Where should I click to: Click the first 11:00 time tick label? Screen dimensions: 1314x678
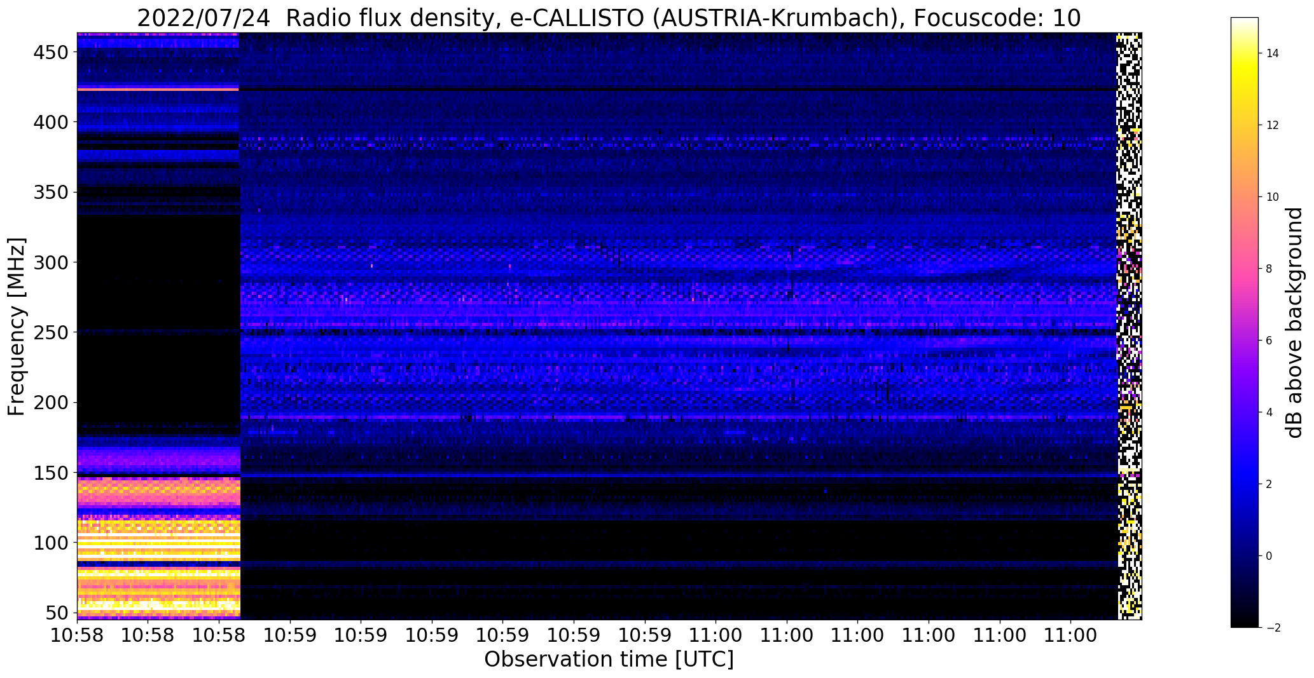click(716, 635)
